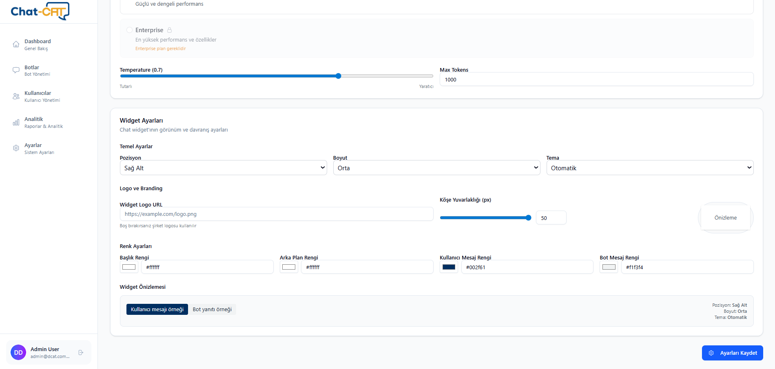Image resolution: width=775 pixels, height=369 pixels.
Task: Select the Ayarlar gear icon
Action: [16, 148]
